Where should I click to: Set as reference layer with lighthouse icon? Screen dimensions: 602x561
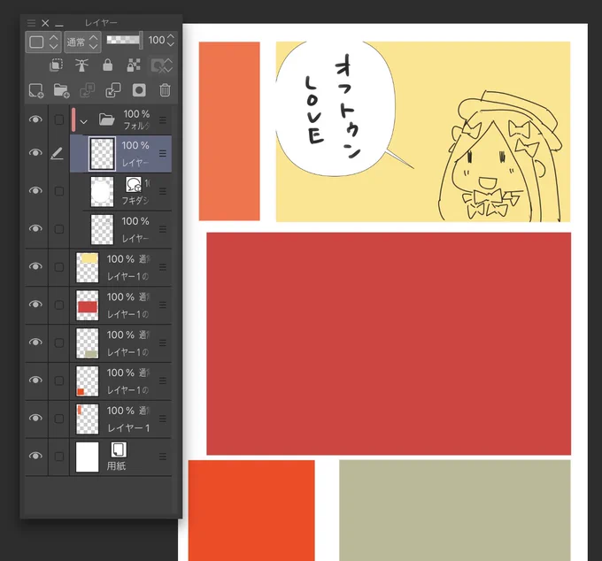(81, 65)
